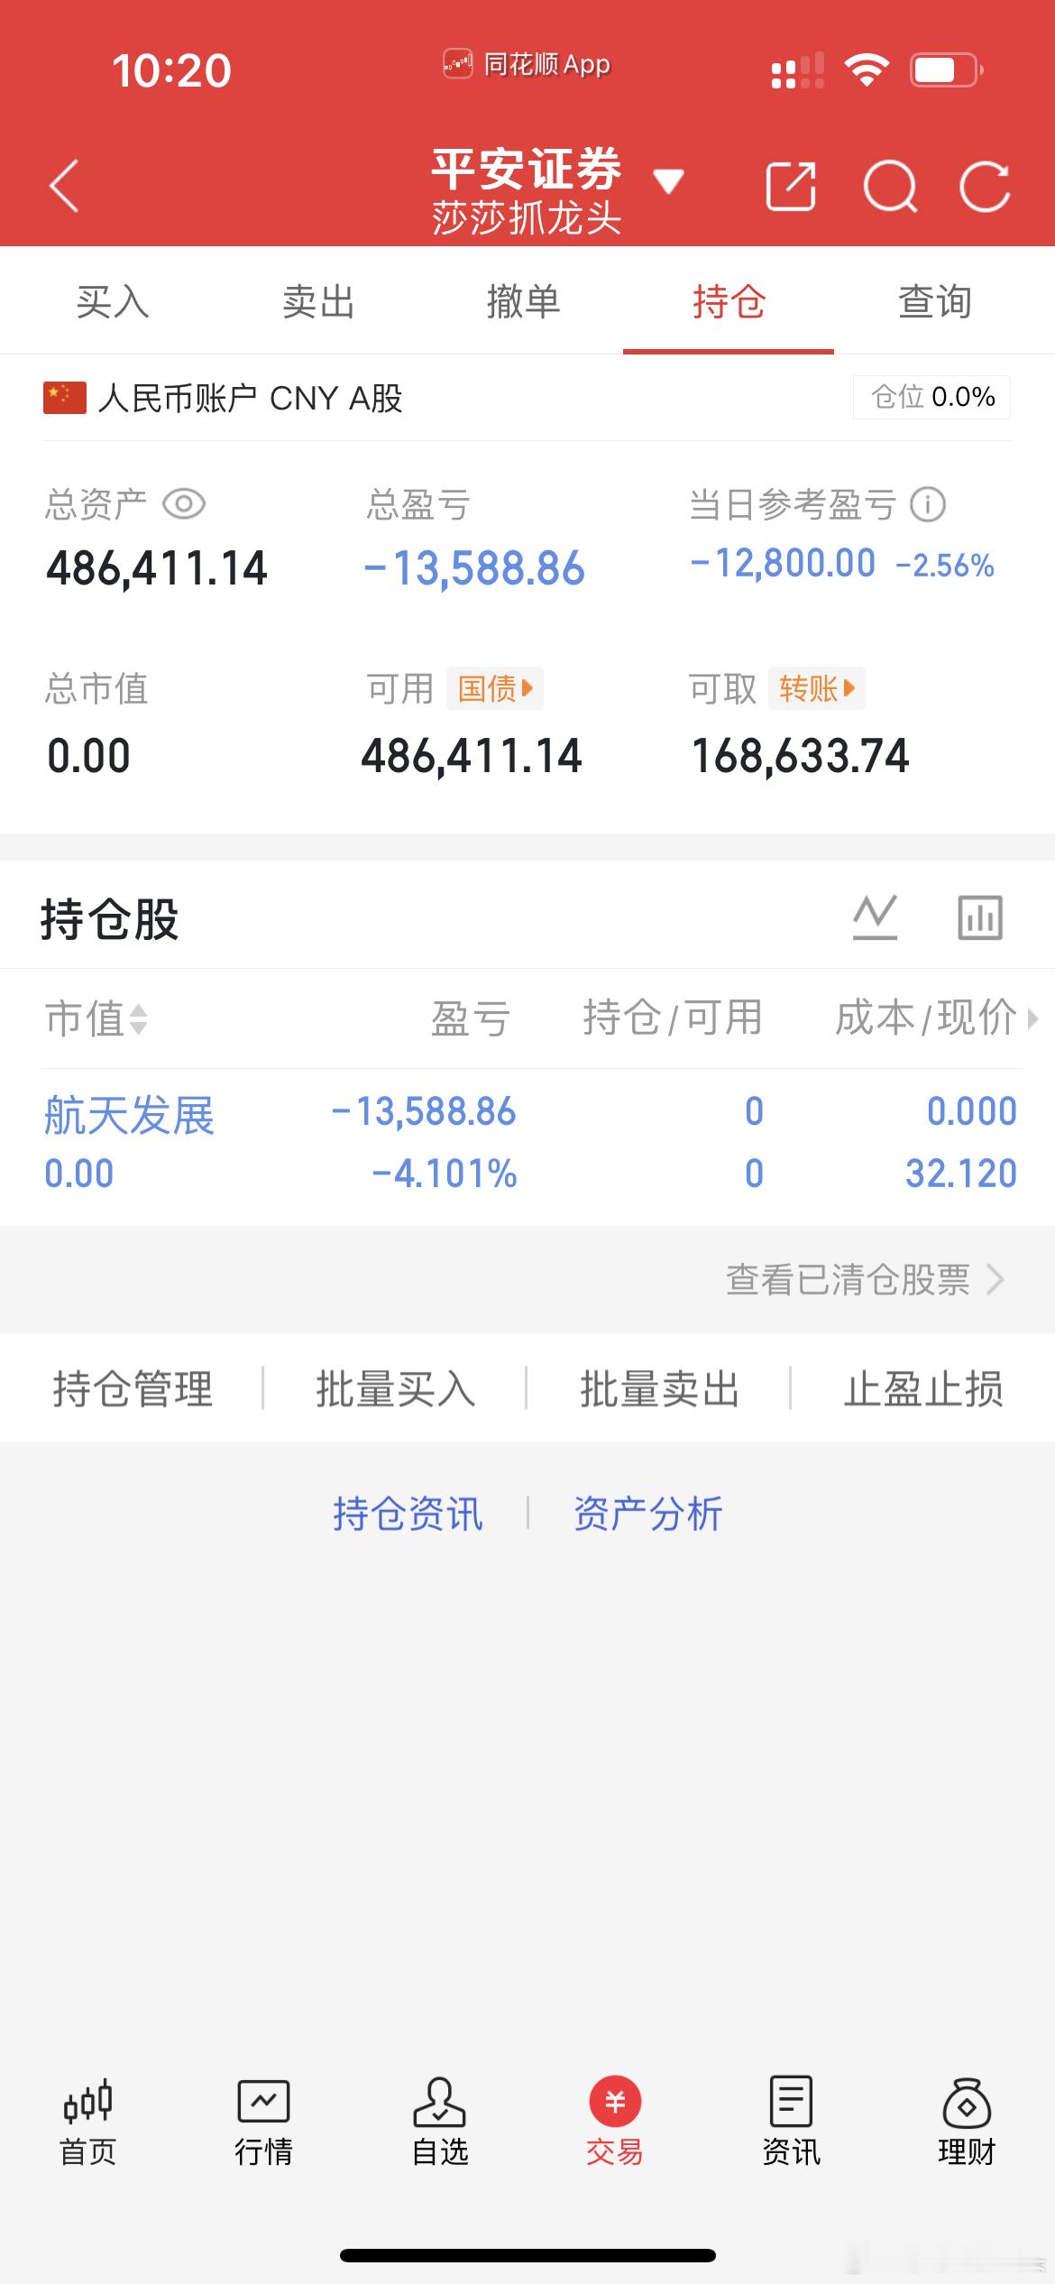The image size is (1055, 2284).
Task: Tap the 总资产 amount 486,411.14
Action: (x=157, y=568)
